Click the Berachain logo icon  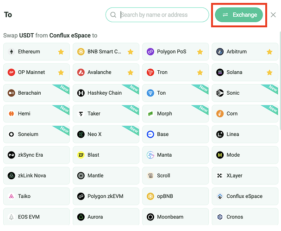(x=11, y=93)
